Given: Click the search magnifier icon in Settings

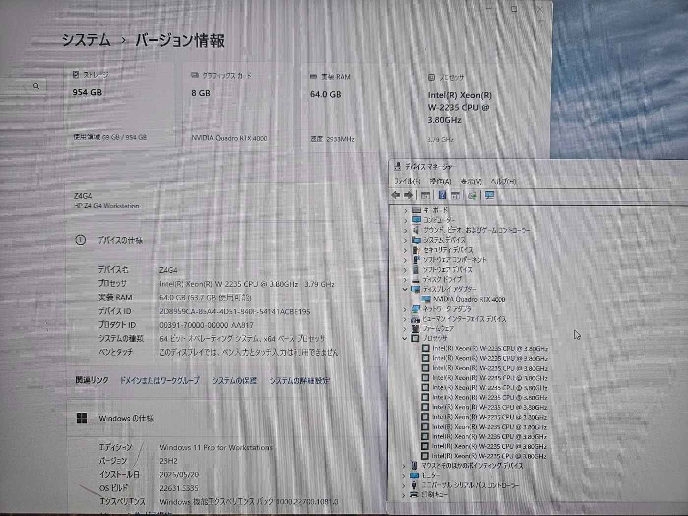Looking at the screenshot, I should click(x=36, y=86).
